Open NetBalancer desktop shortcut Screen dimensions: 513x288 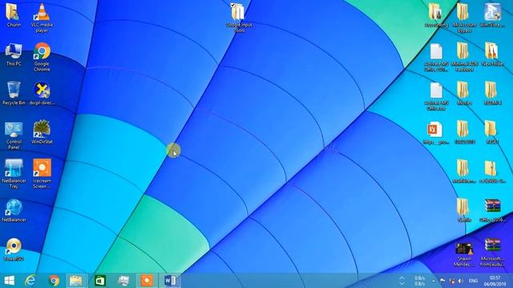14,208
